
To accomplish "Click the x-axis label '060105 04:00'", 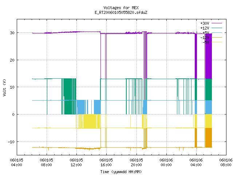I will click(x=16, y=163).
